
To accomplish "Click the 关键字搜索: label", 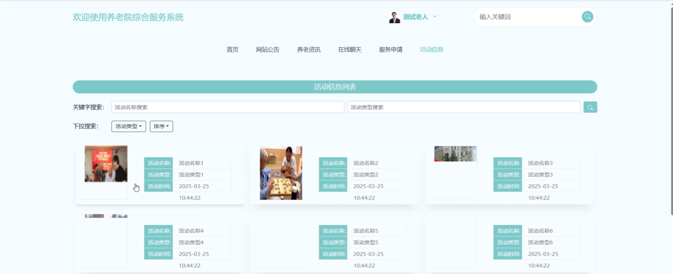I will point(88,107).
